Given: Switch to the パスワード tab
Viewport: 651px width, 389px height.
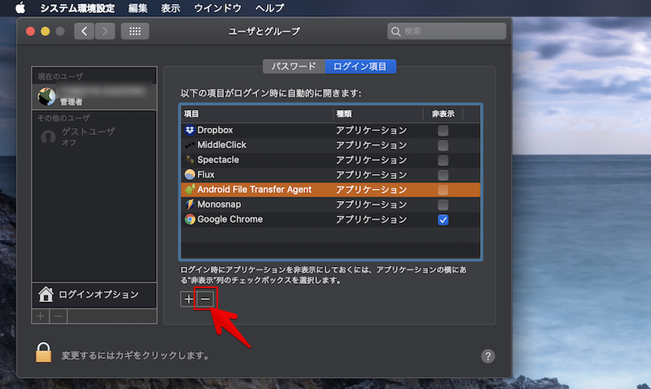Looking at the screenshot, I should [x=293, y=66].
